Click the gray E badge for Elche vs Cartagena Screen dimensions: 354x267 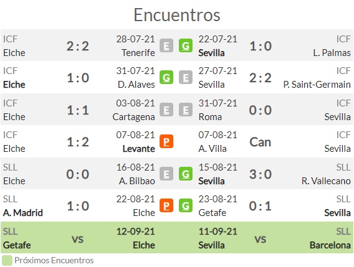(166, 110)
